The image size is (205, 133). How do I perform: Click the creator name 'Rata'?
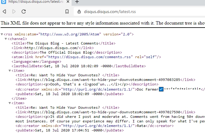tap(141, 126)
